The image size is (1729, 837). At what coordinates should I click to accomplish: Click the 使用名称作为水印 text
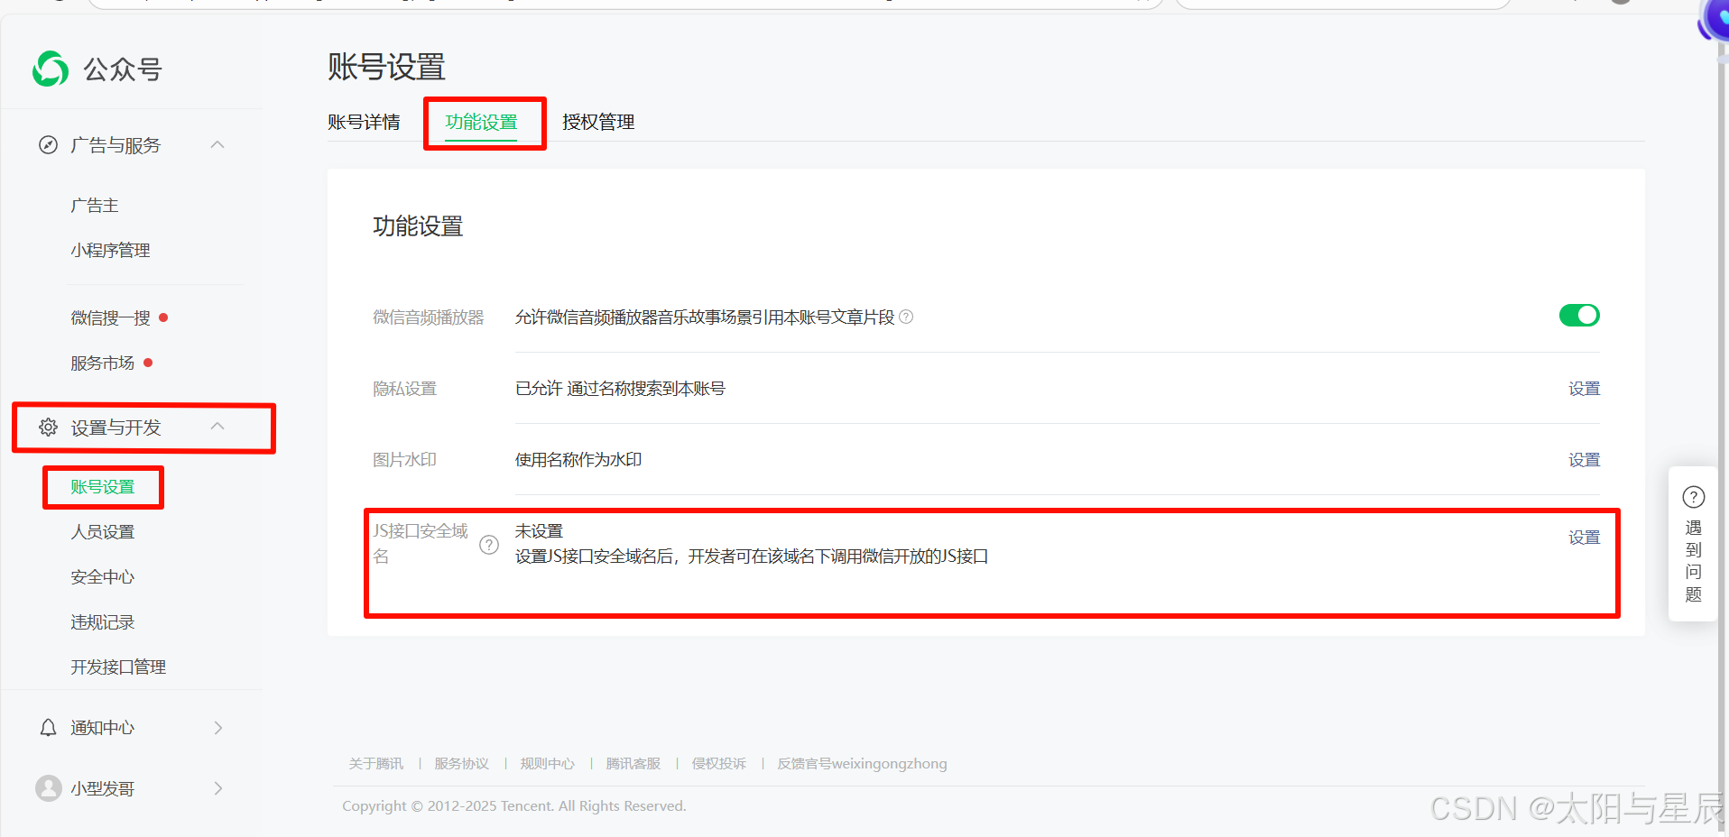coord(578,460)
